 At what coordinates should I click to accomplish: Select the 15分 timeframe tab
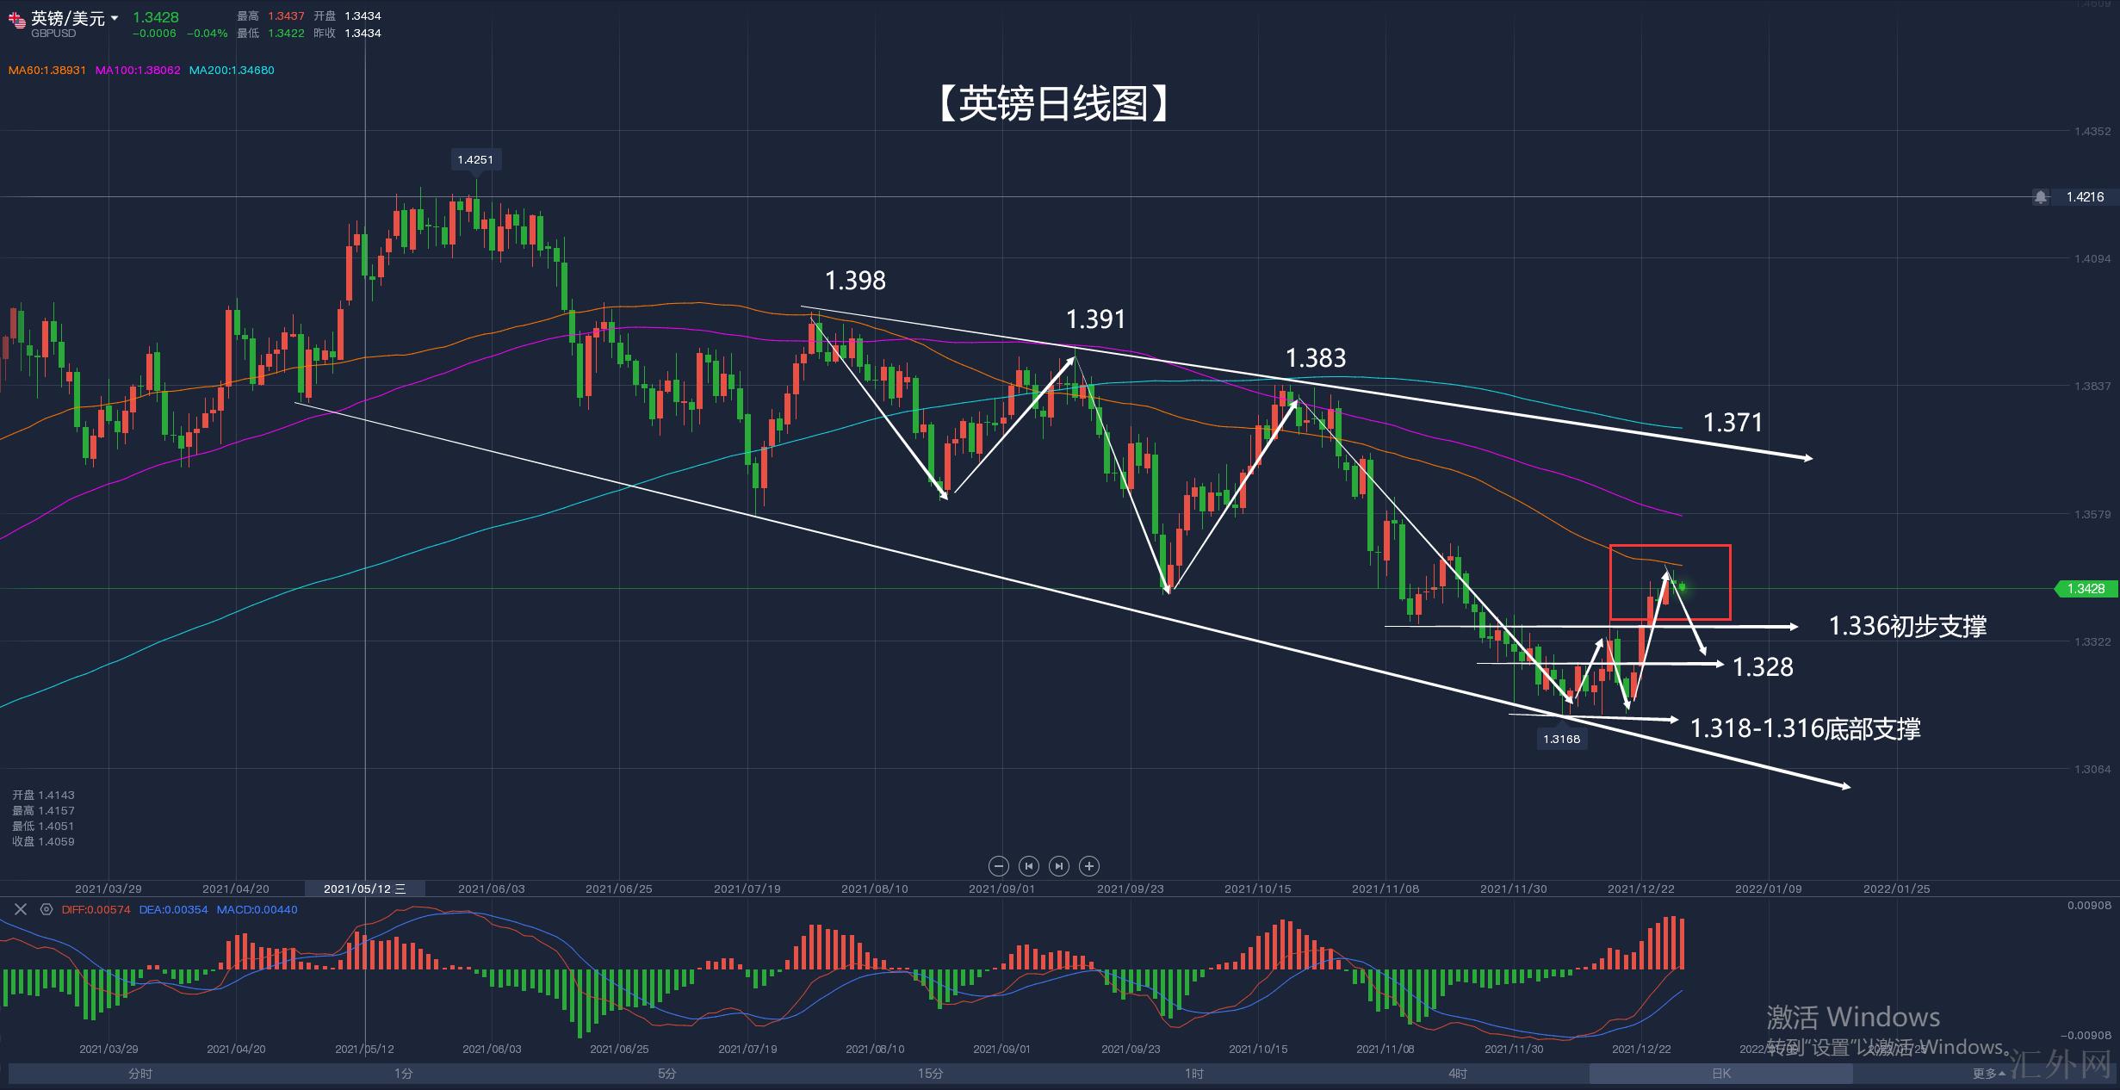(x=931, y=1074)
